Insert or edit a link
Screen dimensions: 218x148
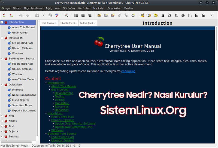click(x=126, y=16)
